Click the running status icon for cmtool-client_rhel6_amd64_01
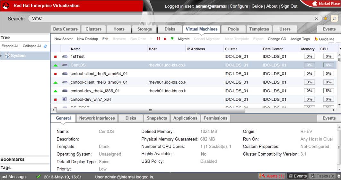This screenshot has width=341, height=180. (x=56, y=82)
